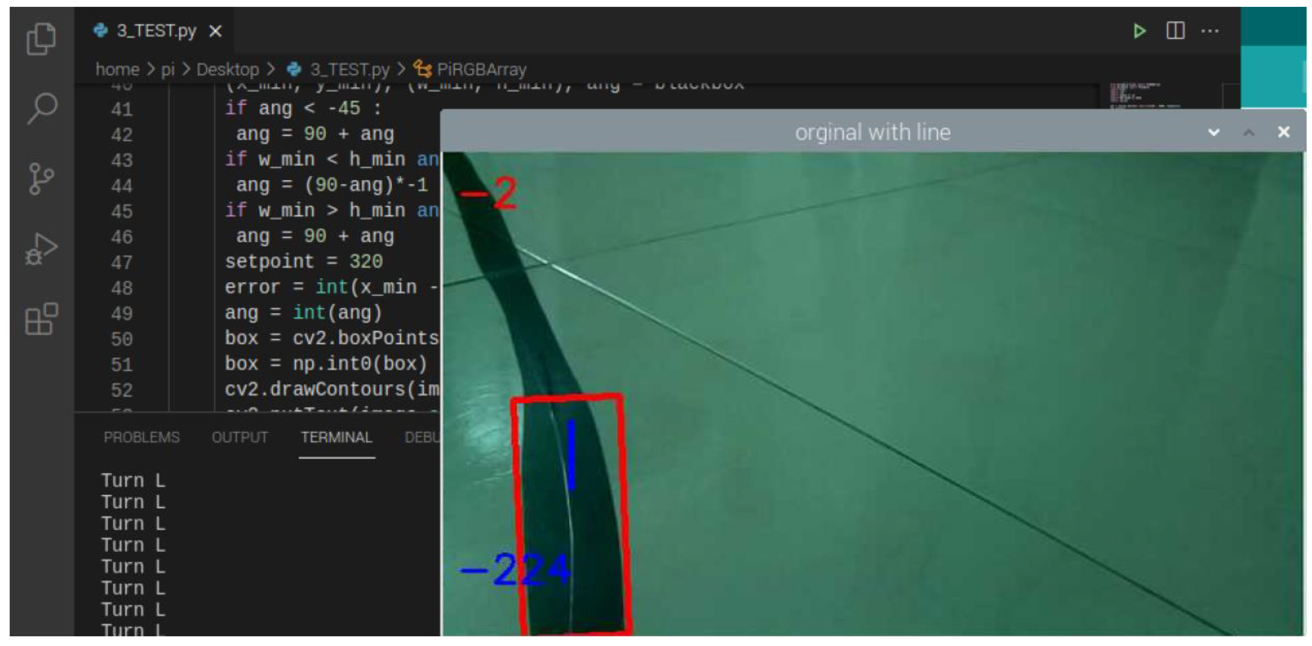The image size is (1312, 646).
Task: Close the 3_TEST.py editor tab
Action: [215, 32]
